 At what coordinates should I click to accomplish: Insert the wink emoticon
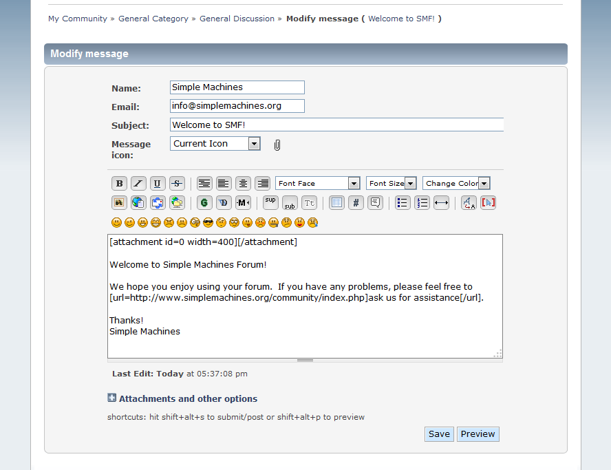(x=129, y=222)
